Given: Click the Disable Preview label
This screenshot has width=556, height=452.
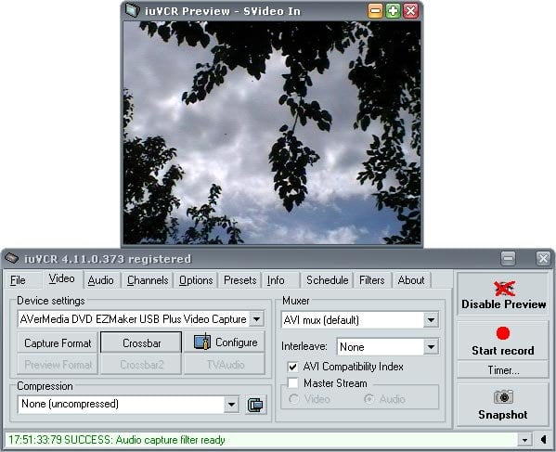Looking at the screenshot, I should (503, 304).
